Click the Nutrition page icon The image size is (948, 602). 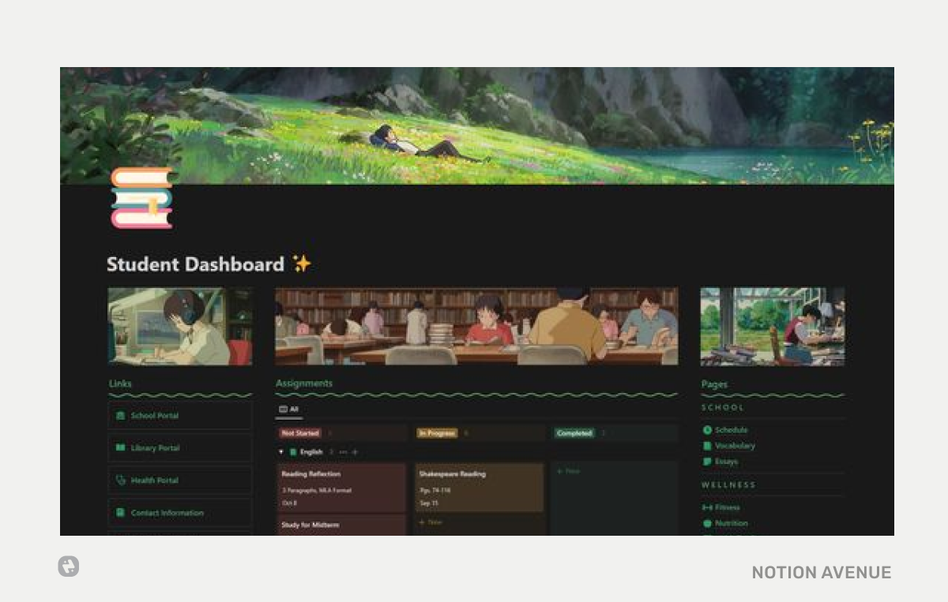tap(707, 524)
